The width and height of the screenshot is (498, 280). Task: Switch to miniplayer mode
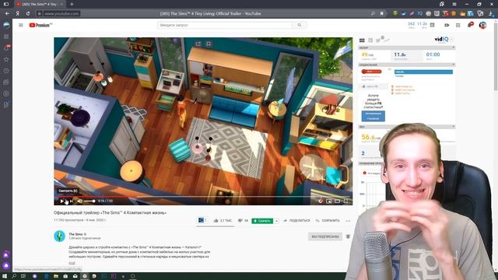329,201
